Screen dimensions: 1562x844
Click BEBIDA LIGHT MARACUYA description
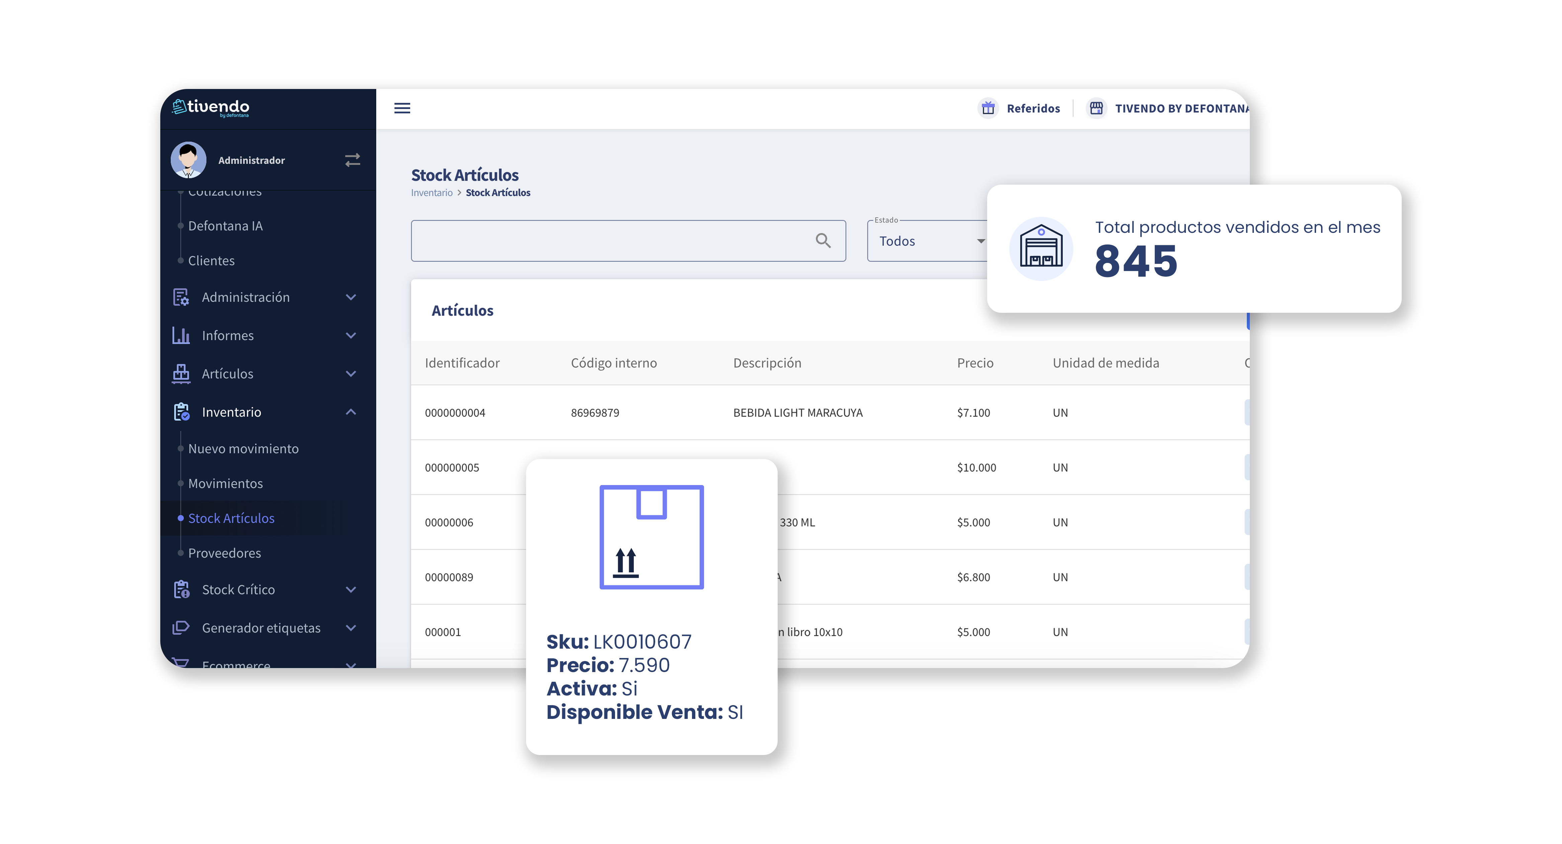797,413
